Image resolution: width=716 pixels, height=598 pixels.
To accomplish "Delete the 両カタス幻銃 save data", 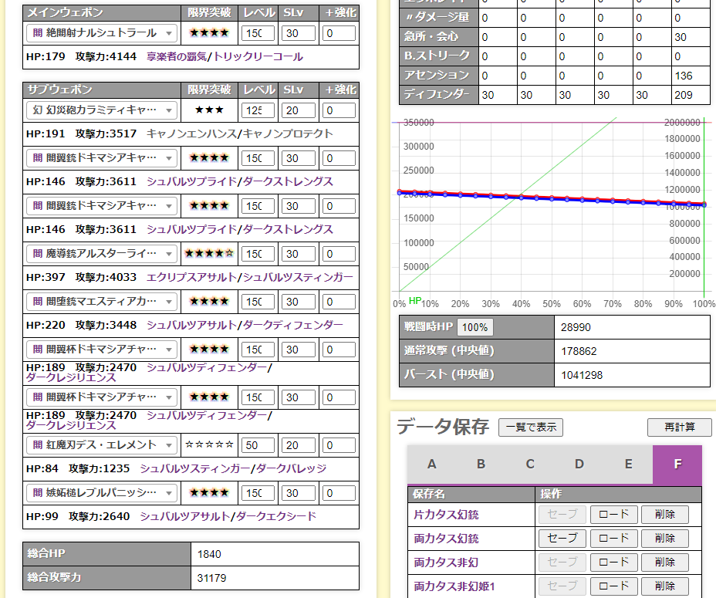I will tap(665, 538).
